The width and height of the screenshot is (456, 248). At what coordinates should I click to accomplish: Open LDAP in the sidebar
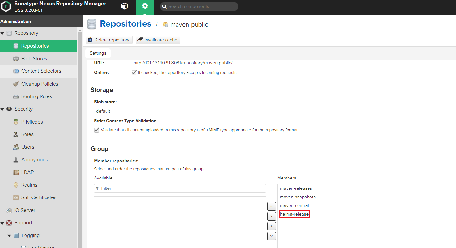point(38,172)
